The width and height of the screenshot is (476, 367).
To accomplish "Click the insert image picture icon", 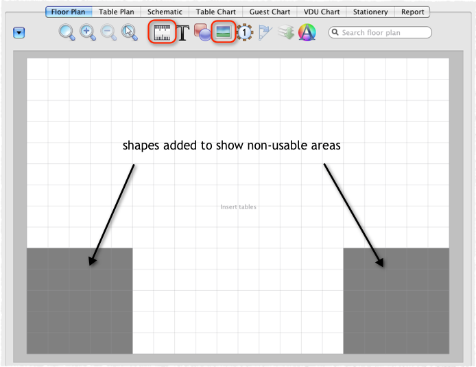I will tap(223, 32).
